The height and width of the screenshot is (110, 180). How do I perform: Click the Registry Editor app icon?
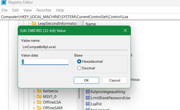coord(4,2)
